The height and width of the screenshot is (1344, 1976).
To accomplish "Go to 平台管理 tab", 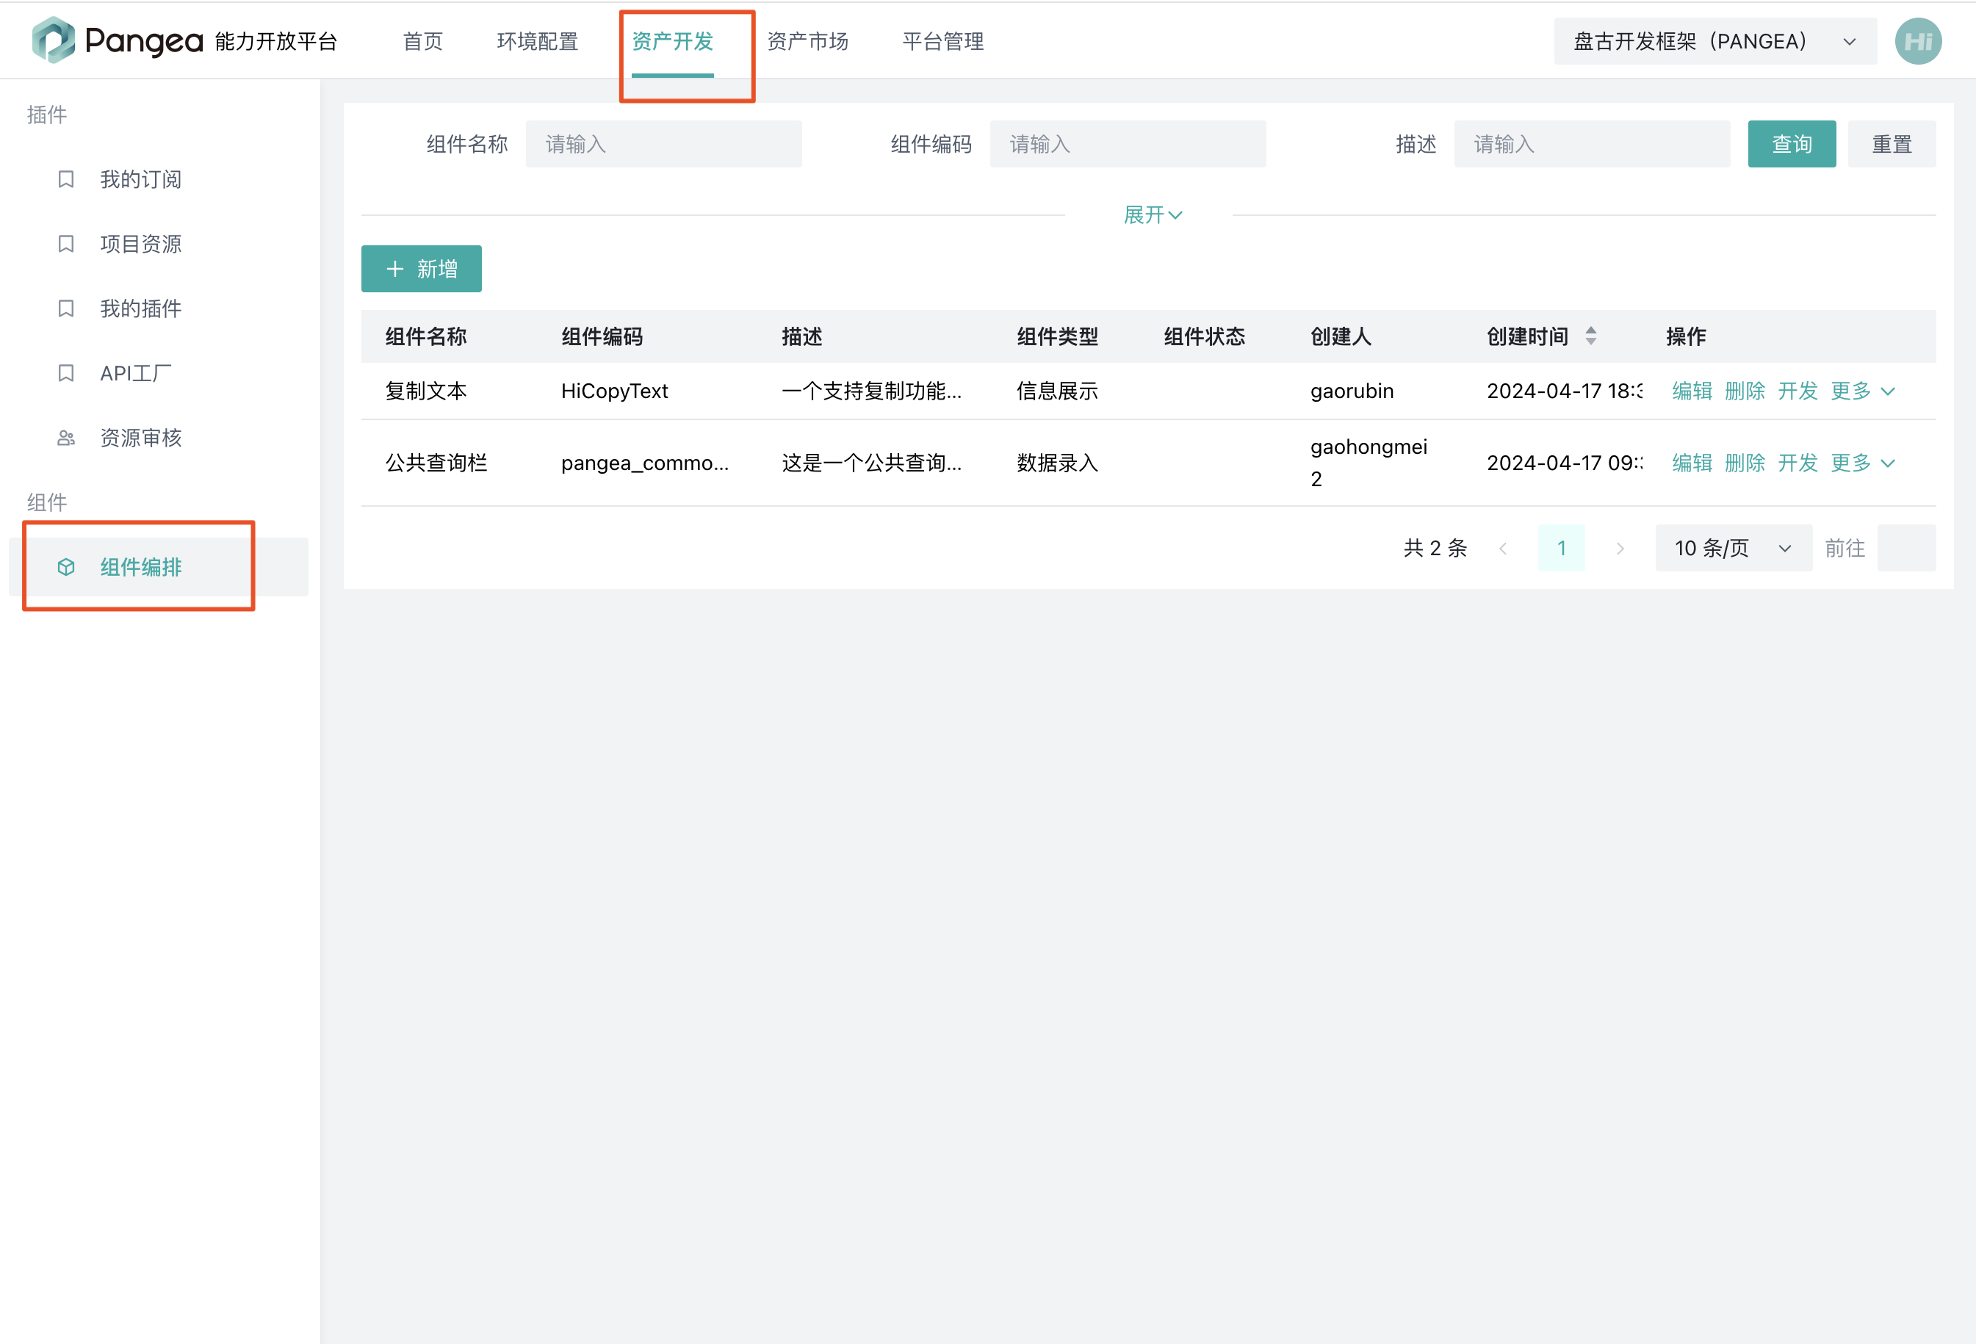I will 943,41.
